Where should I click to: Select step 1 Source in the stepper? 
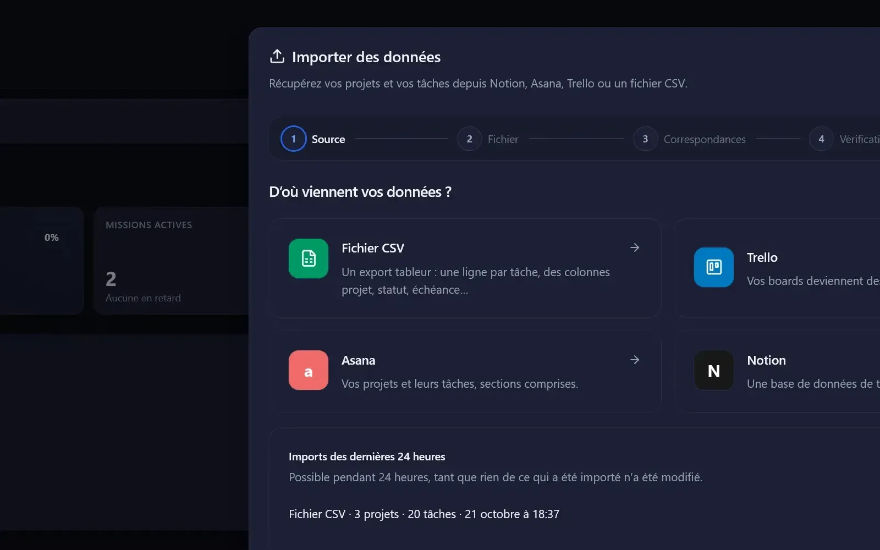(x=313, y=139)
